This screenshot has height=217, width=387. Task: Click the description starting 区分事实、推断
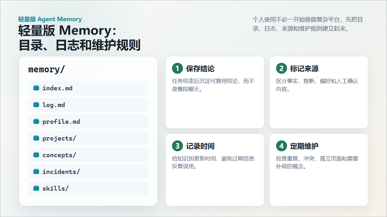317,85
